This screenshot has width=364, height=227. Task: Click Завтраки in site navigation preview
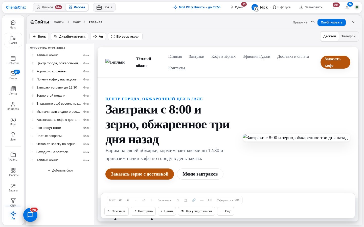tap(196, 56)
